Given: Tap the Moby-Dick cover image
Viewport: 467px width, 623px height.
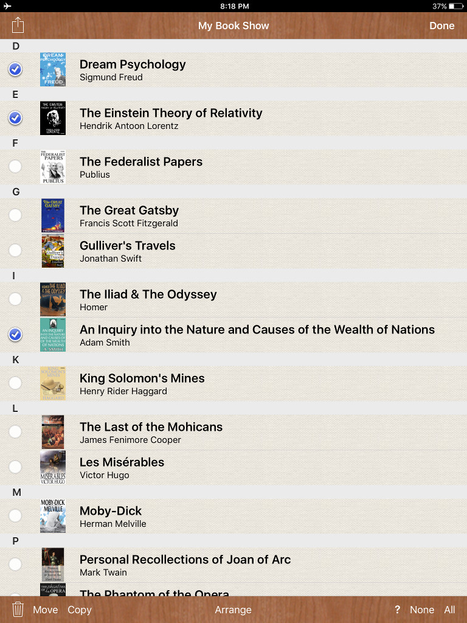Looking at the screenshot, I should point(53,516).
